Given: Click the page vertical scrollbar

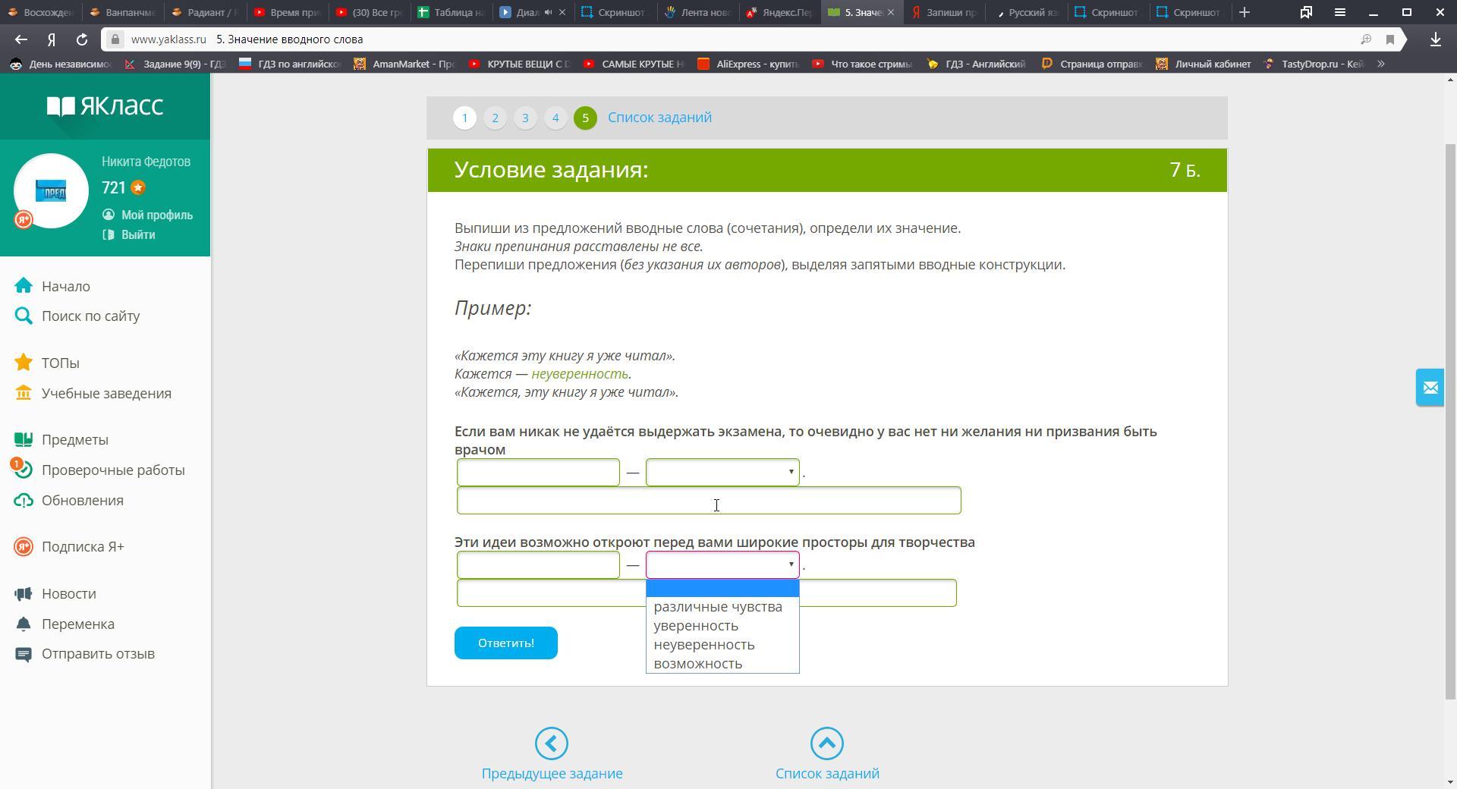Looking at the screenshot, I should (x=1449, y=417).
